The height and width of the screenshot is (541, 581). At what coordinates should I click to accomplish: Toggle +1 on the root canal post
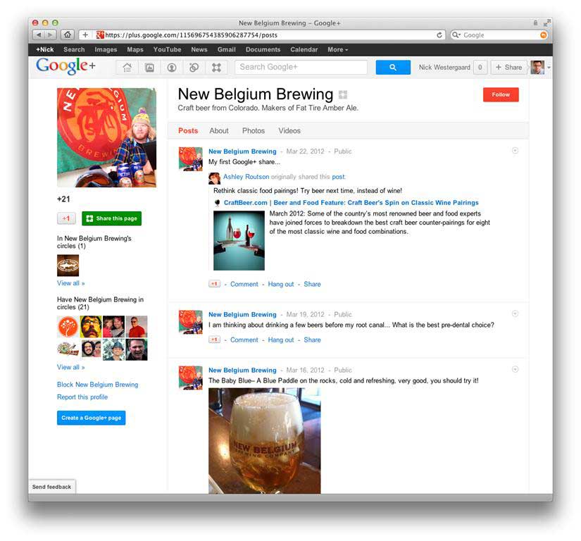[x=214, y=340]
